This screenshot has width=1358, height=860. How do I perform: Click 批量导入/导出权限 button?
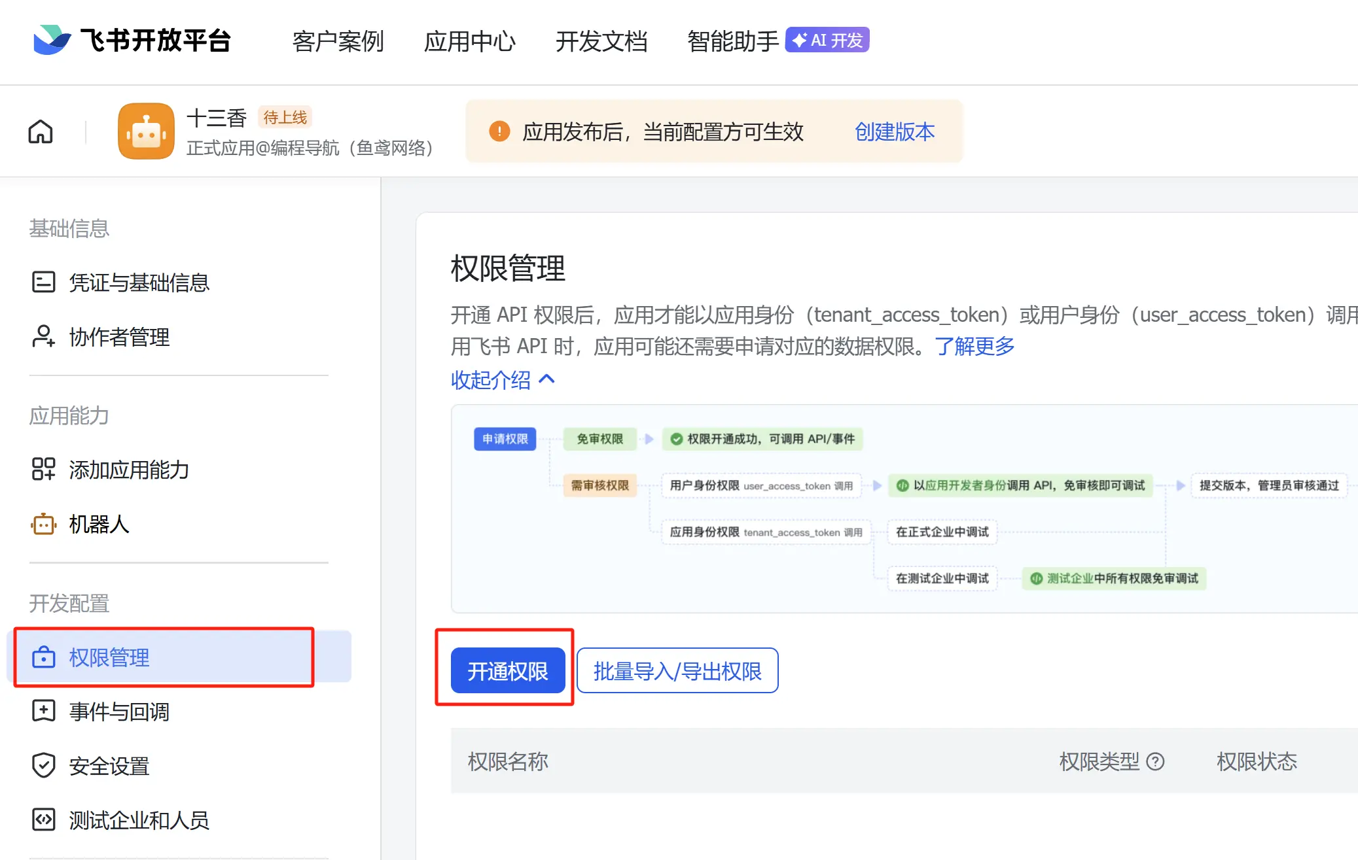[x=677, y=671]
